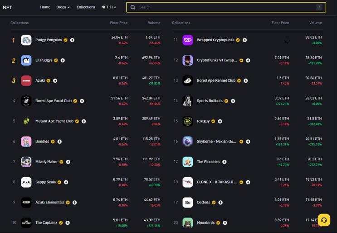Click the verified badge beside rektguy

pyautogui.click(x=213, y=121)
